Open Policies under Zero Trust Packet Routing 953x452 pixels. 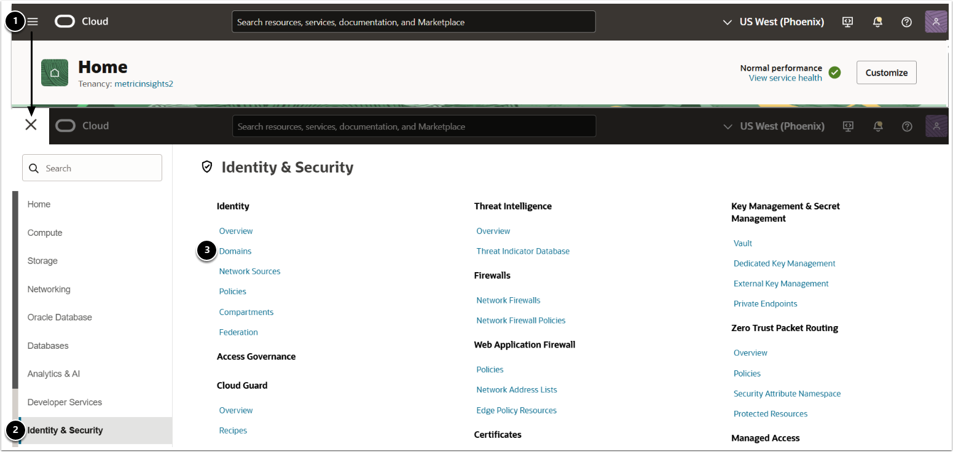[747, 373]
